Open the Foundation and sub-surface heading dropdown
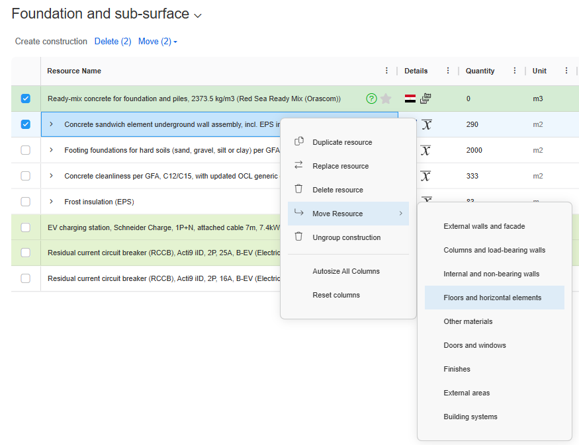Image resolution: width=579 pixels, height=445 pixels. (198, 15)
